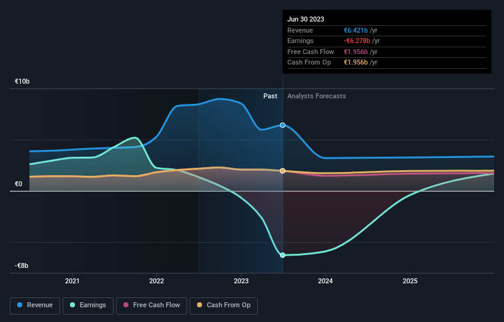Toggle the Cash From Op legend series
Image resolution: width=504 pixels, height=322 pixels.
pyautogui.click(x=223, y=305)
